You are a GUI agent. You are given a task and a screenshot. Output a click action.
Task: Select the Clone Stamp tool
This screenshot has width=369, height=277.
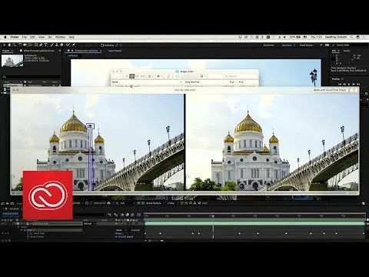tap(57, 45)
